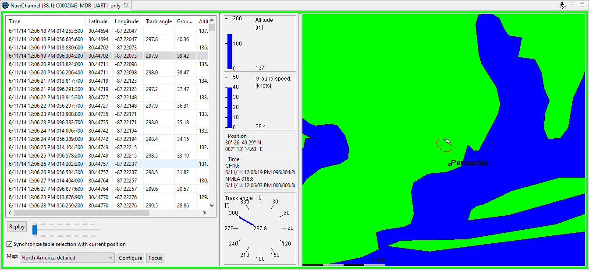This screenshot has width=589, height=270.
Task: Click the blue Altitude bar gauge
Action: pos(230,52)
